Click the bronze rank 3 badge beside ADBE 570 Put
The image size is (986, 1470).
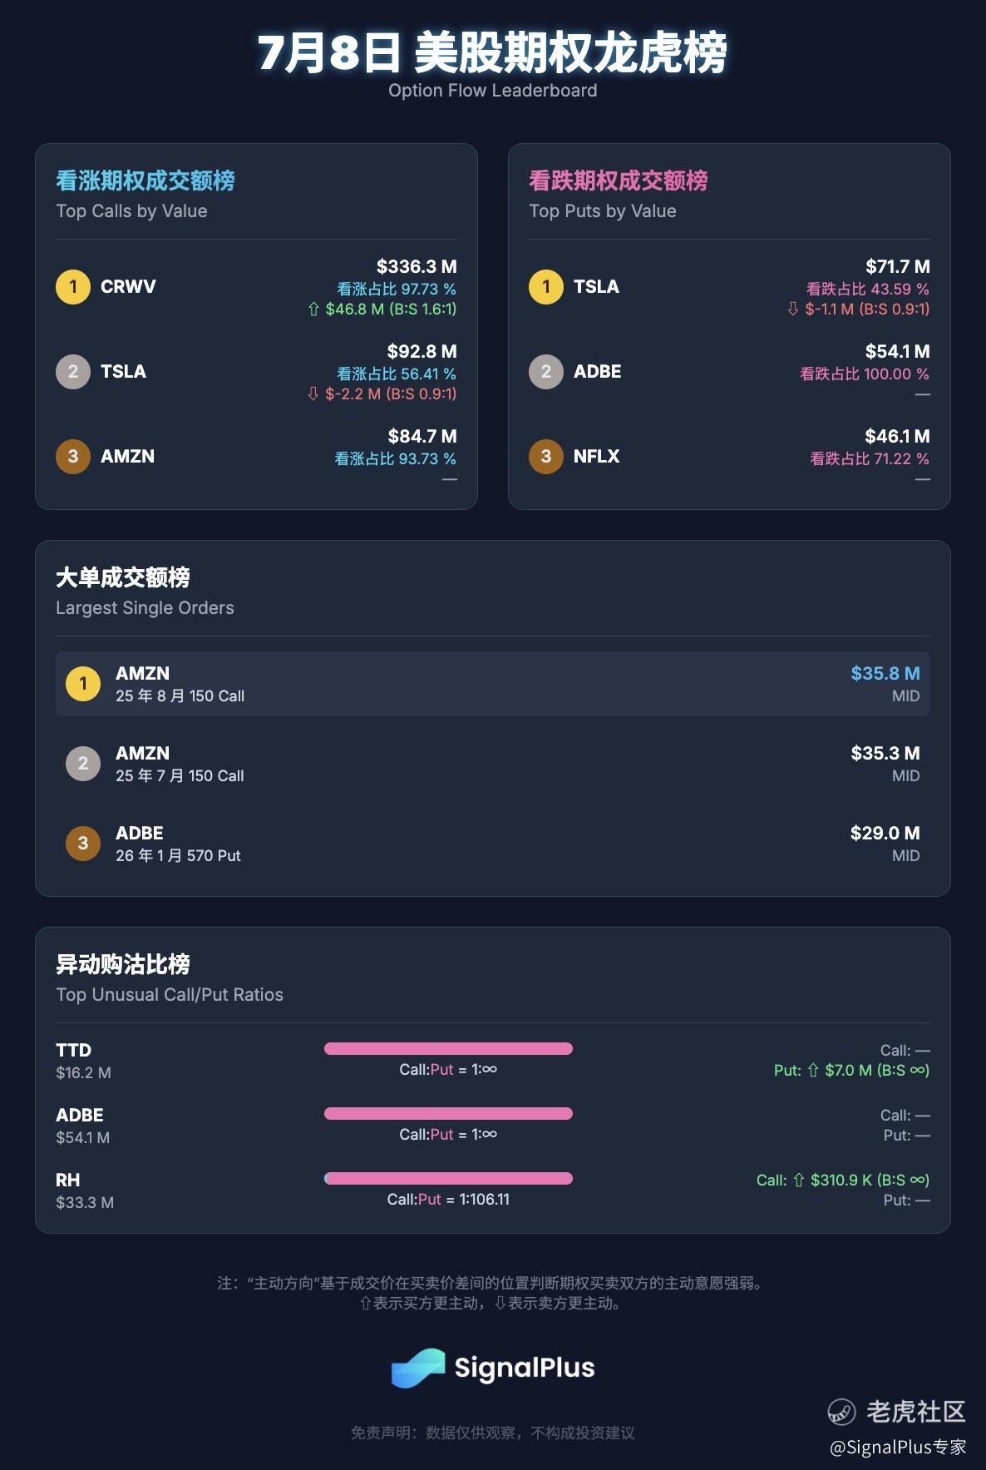tap(83, 844)
